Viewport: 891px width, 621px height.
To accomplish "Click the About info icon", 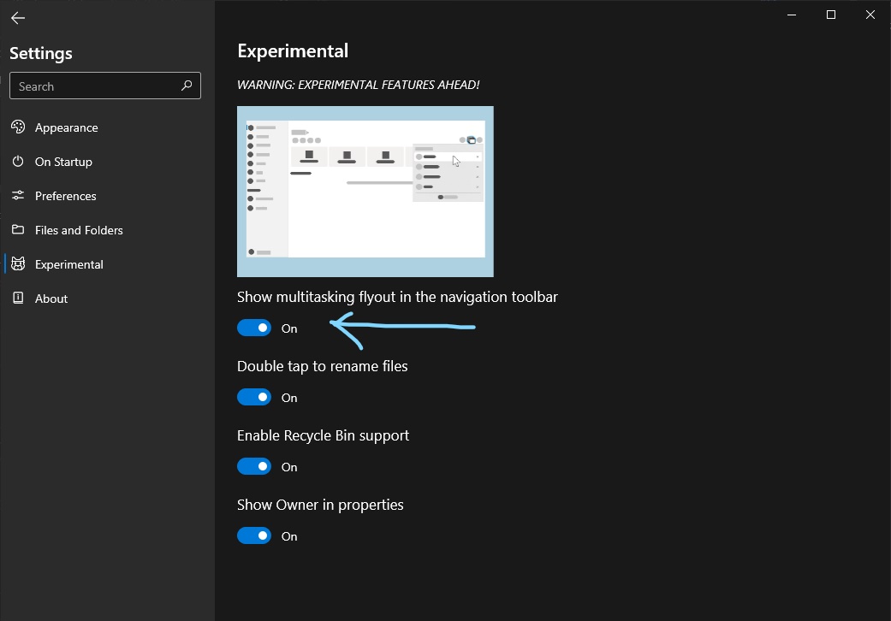I will (x=19, y=298).
